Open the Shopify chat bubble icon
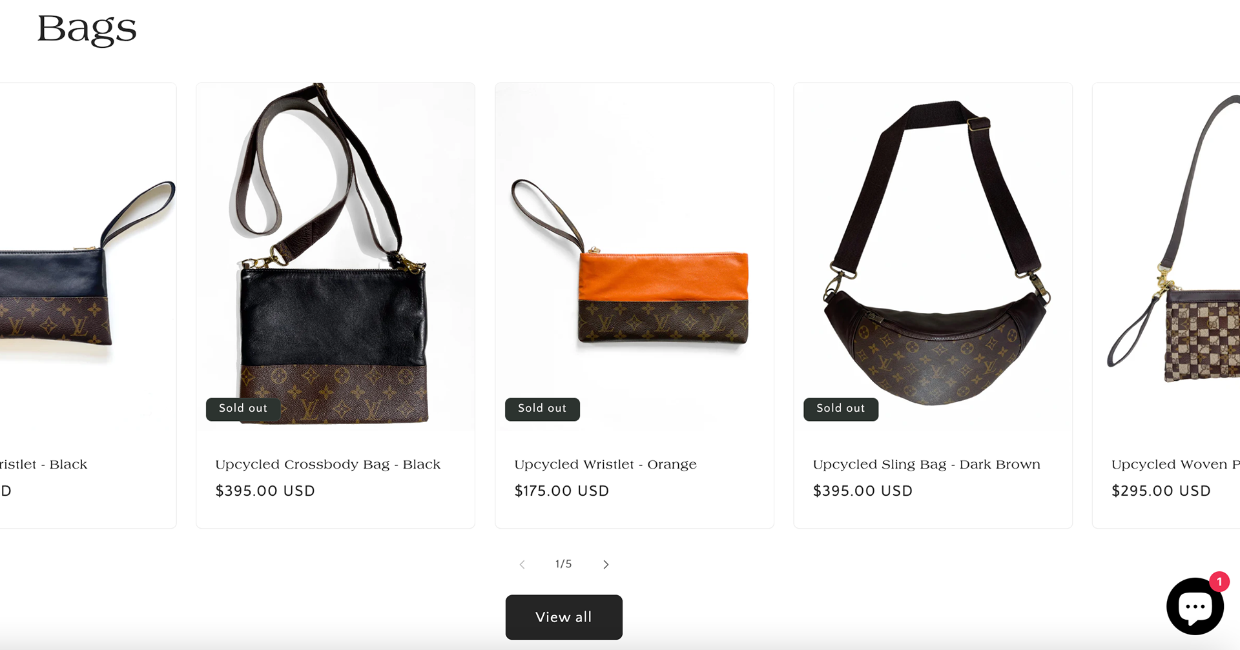Image resolution: width=1240 pixels, height=650 pixels. point(1195,606)
